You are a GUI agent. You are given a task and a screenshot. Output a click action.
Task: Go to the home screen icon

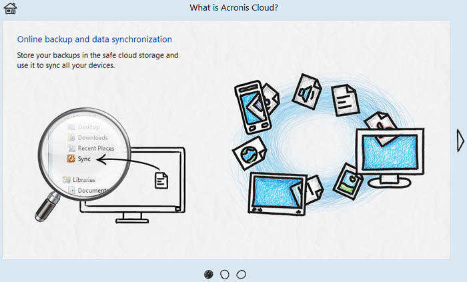(x=11, y=8)
